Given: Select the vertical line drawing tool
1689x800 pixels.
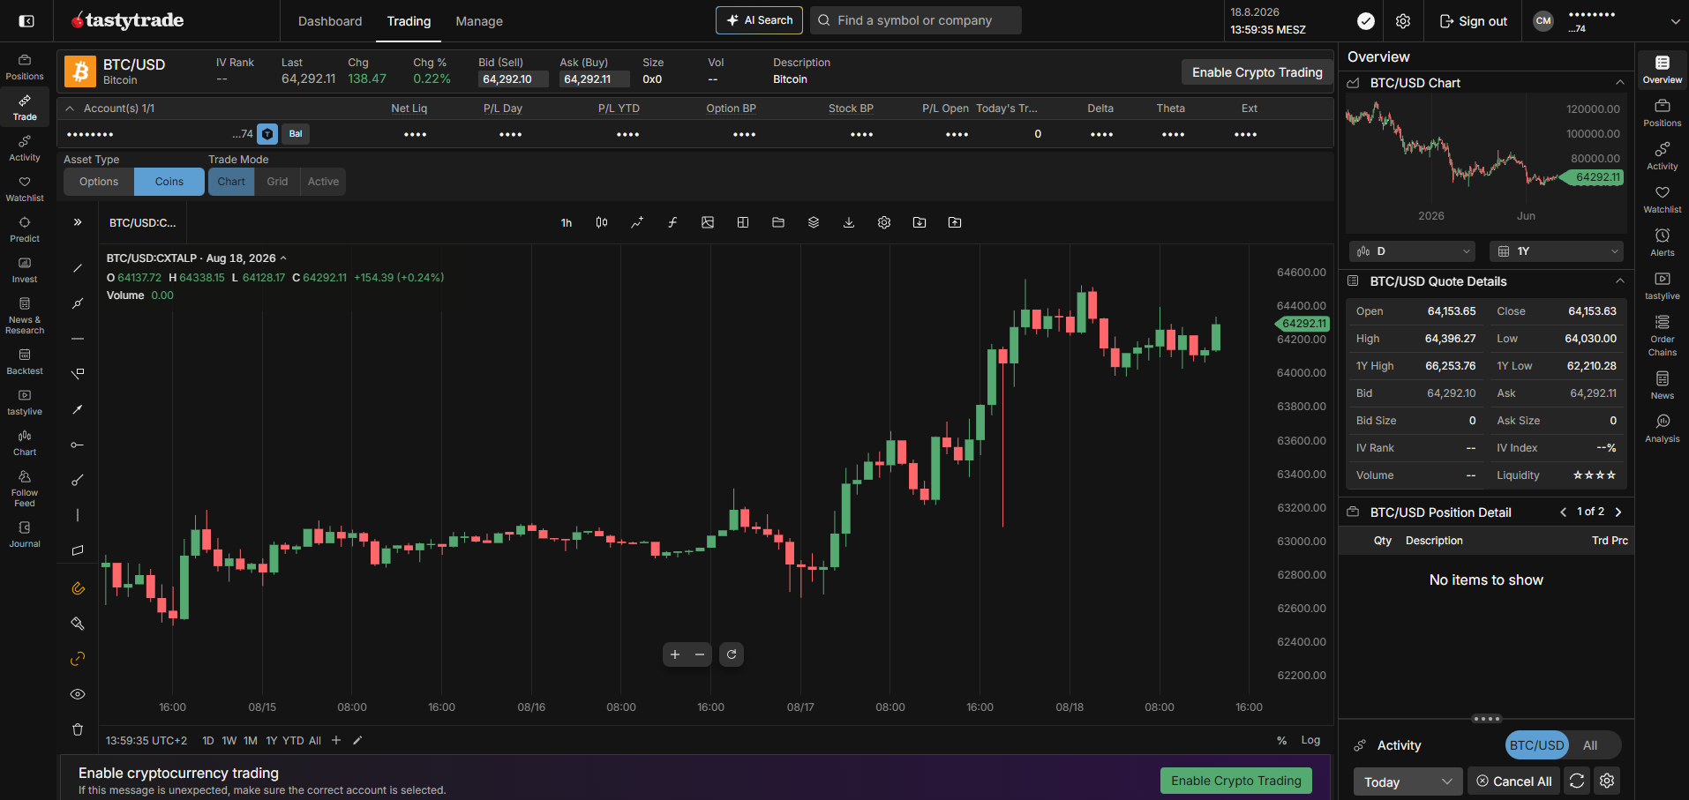Looking at the screenshot, I should (x=78, y=515).
